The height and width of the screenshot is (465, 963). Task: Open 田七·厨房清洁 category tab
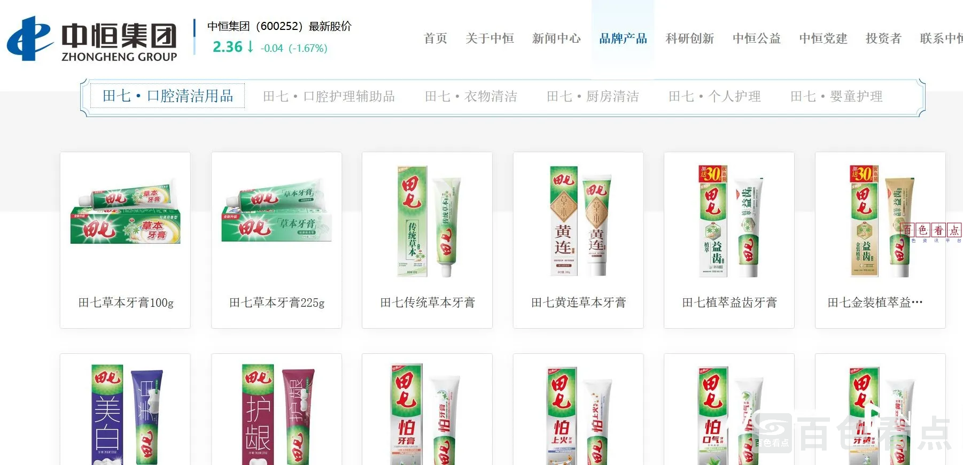593,96
